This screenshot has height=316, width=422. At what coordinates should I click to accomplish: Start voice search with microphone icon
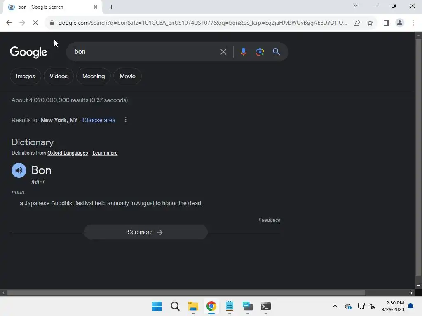point(243,52)
